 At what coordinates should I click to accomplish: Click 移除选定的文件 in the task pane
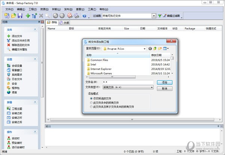click(18, 45)
